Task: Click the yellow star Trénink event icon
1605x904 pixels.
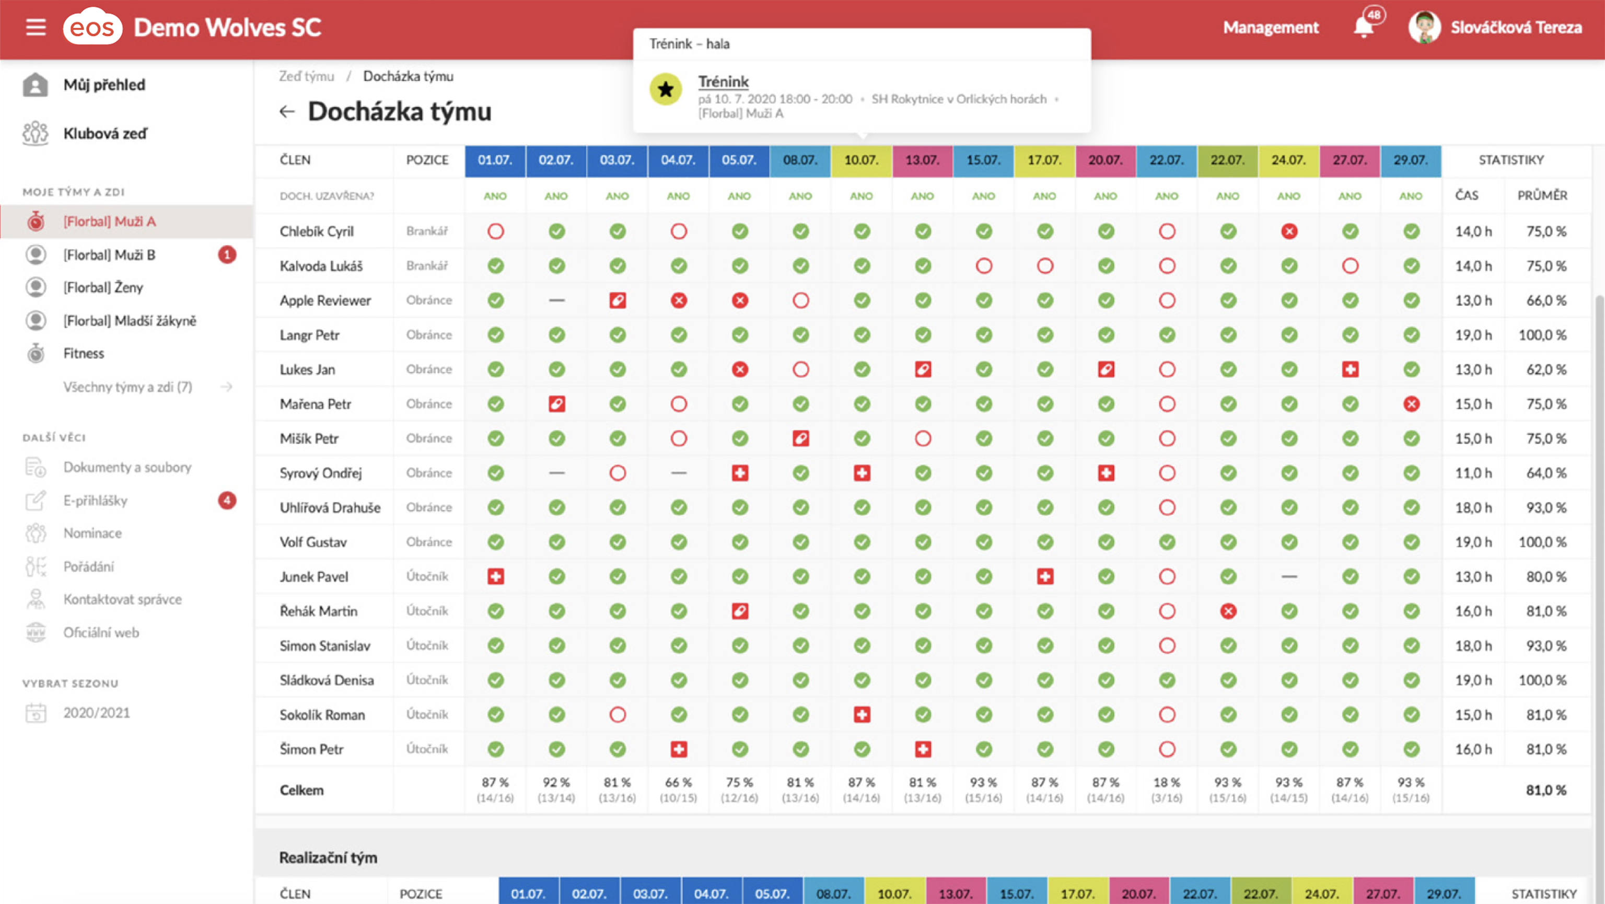Action: tap(666, 90)
